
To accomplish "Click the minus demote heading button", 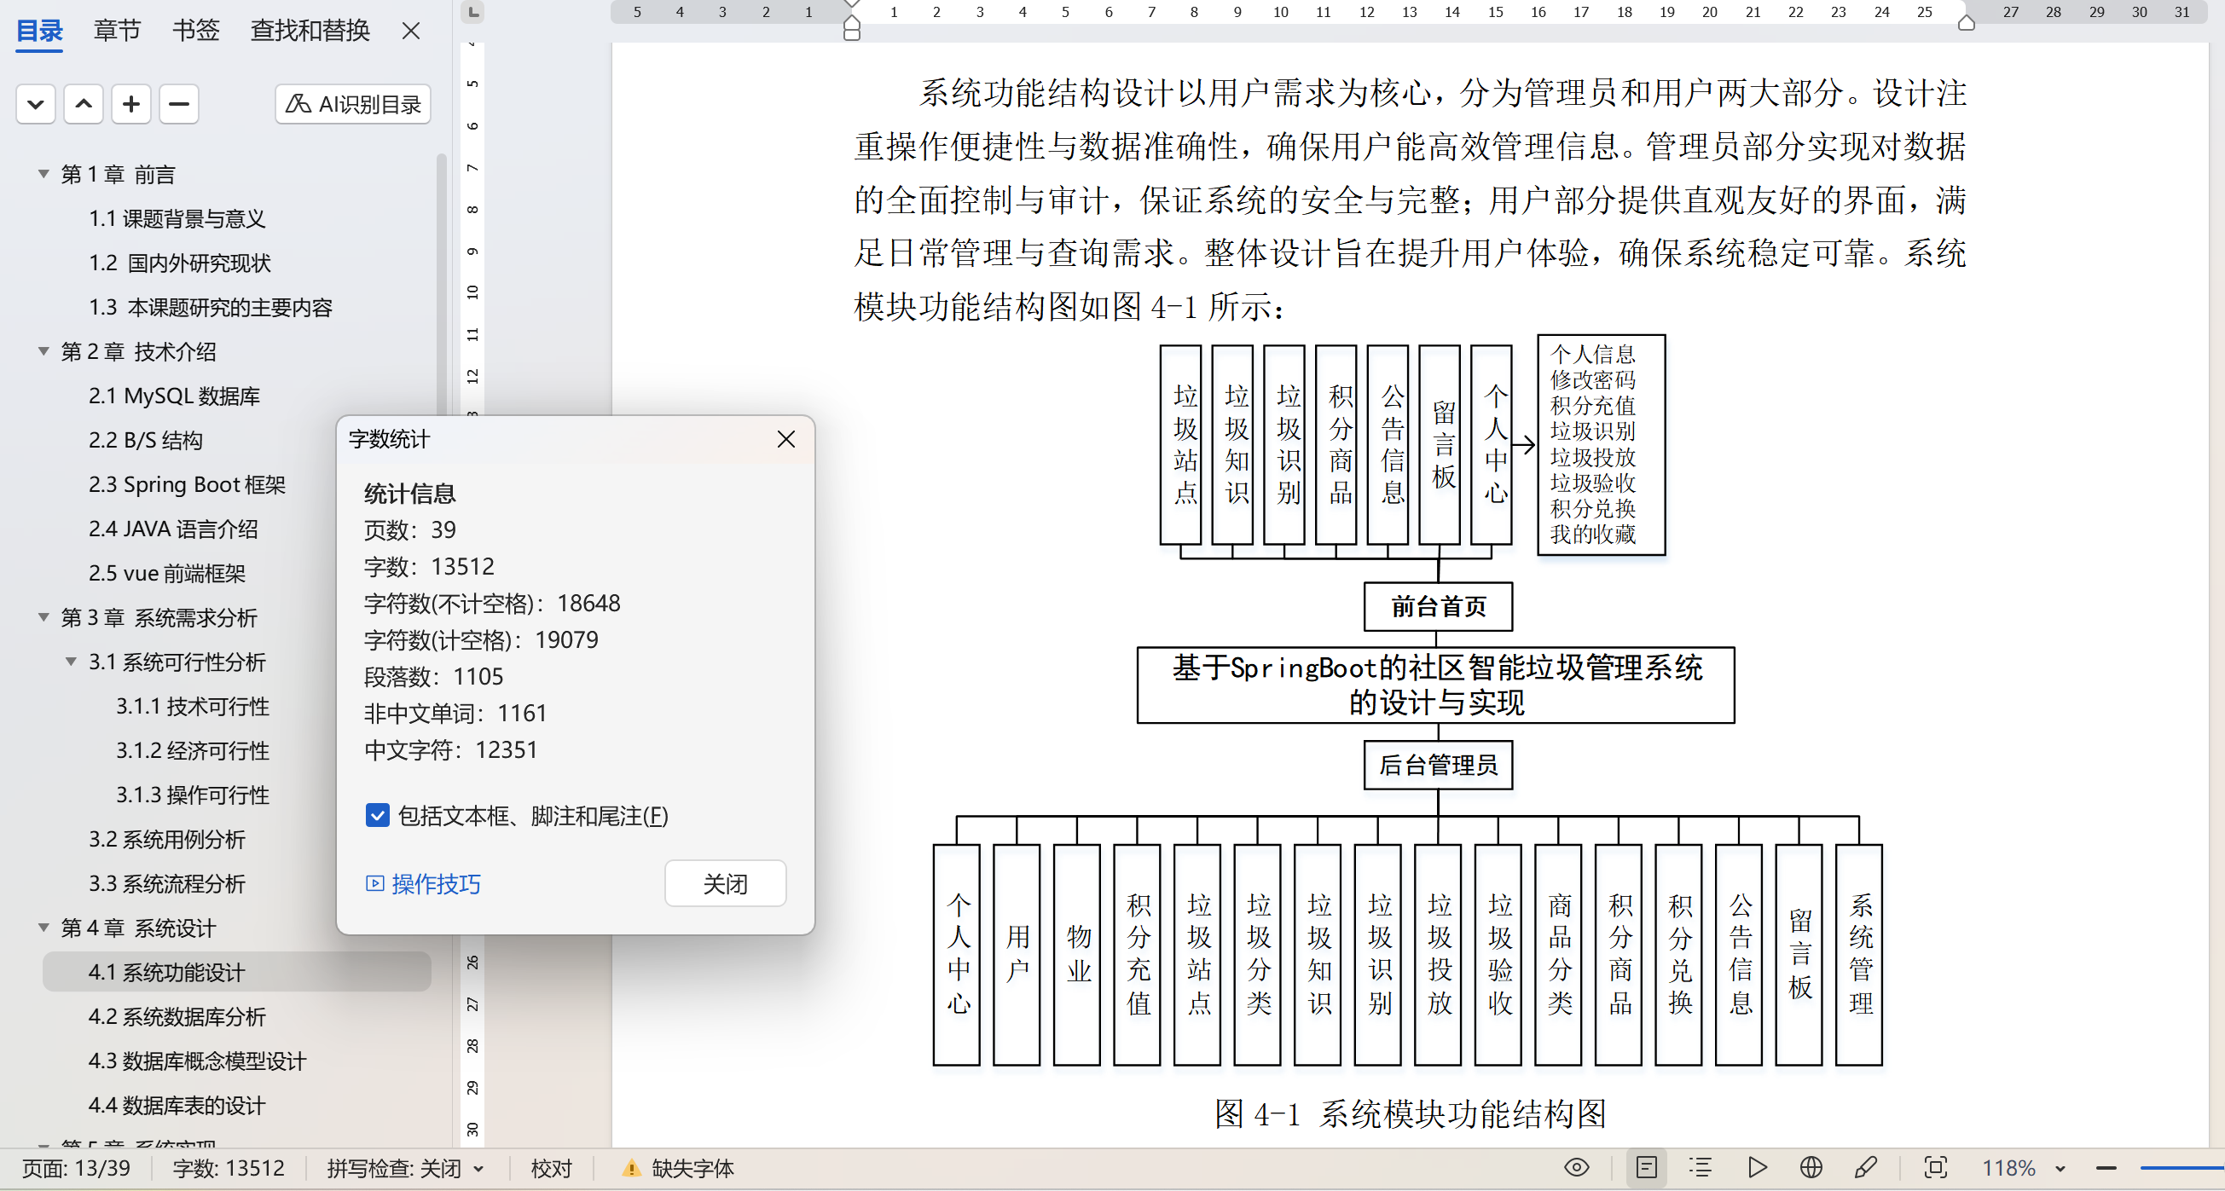I will coord(179,105).
